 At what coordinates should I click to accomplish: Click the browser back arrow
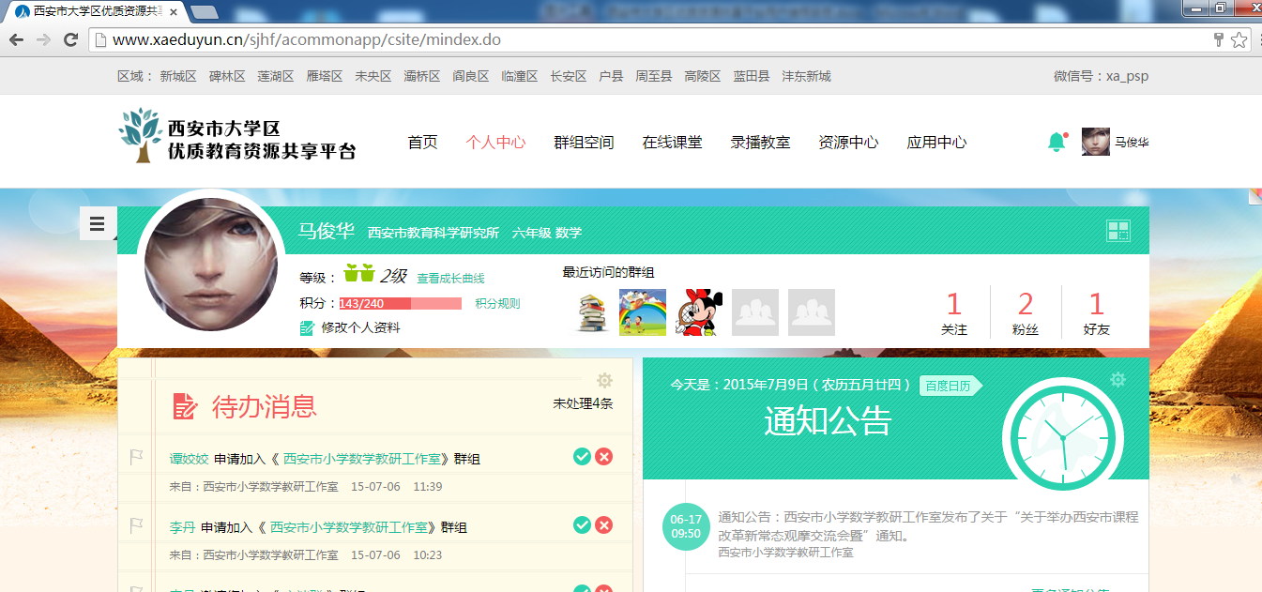16,39
